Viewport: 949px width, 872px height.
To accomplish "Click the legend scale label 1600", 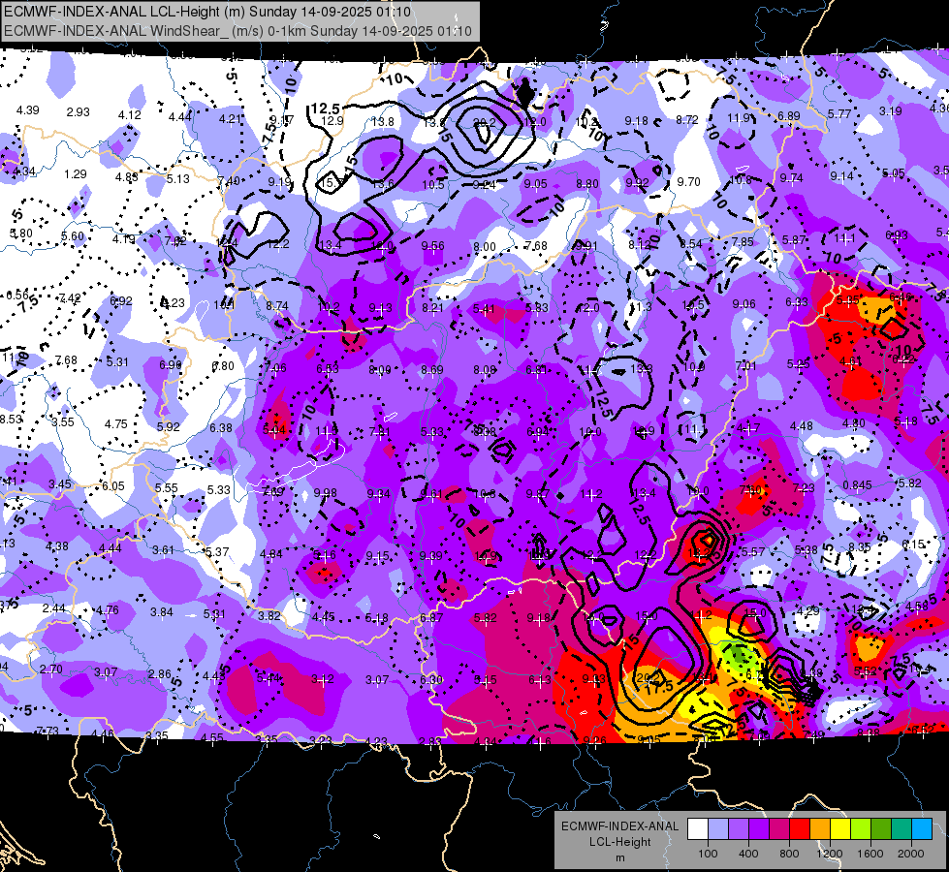I will pos(870,854).
